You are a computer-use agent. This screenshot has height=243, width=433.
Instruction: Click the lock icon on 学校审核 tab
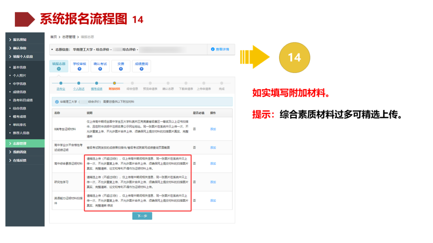(79, 69)
